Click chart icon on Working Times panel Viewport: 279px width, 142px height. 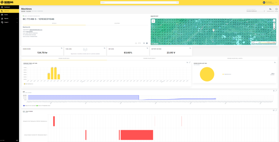187,62
